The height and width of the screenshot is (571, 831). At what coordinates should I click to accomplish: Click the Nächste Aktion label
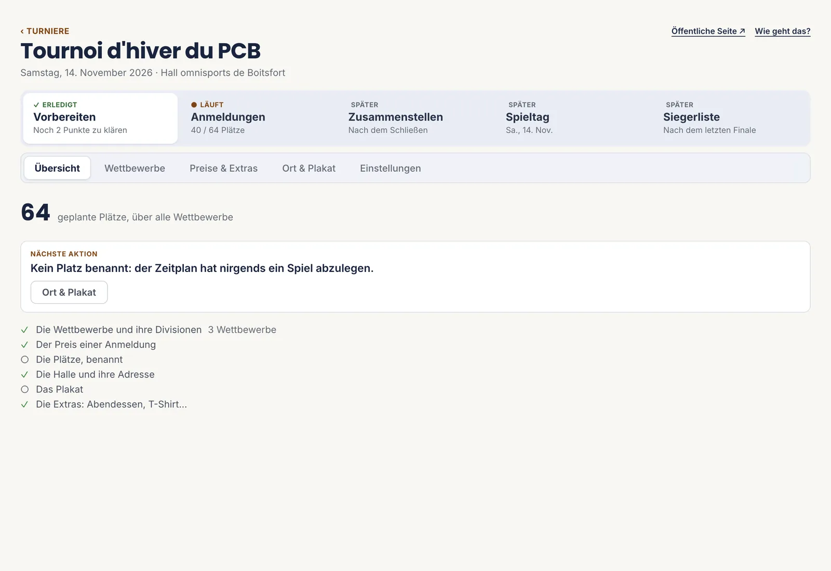point(64,254)
